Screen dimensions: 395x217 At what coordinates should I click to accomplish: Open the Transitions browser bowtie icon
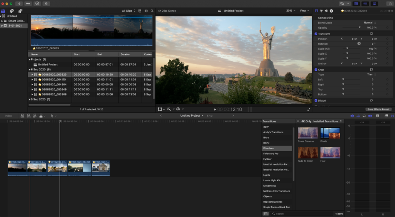392,116
